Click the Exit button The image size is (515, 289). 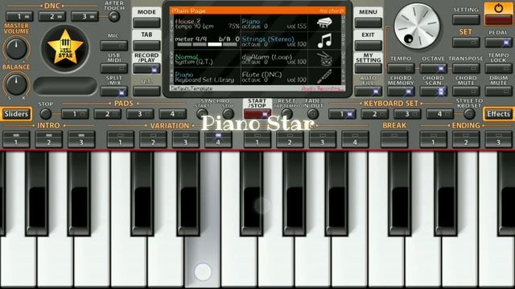click(x=369, y=46)
